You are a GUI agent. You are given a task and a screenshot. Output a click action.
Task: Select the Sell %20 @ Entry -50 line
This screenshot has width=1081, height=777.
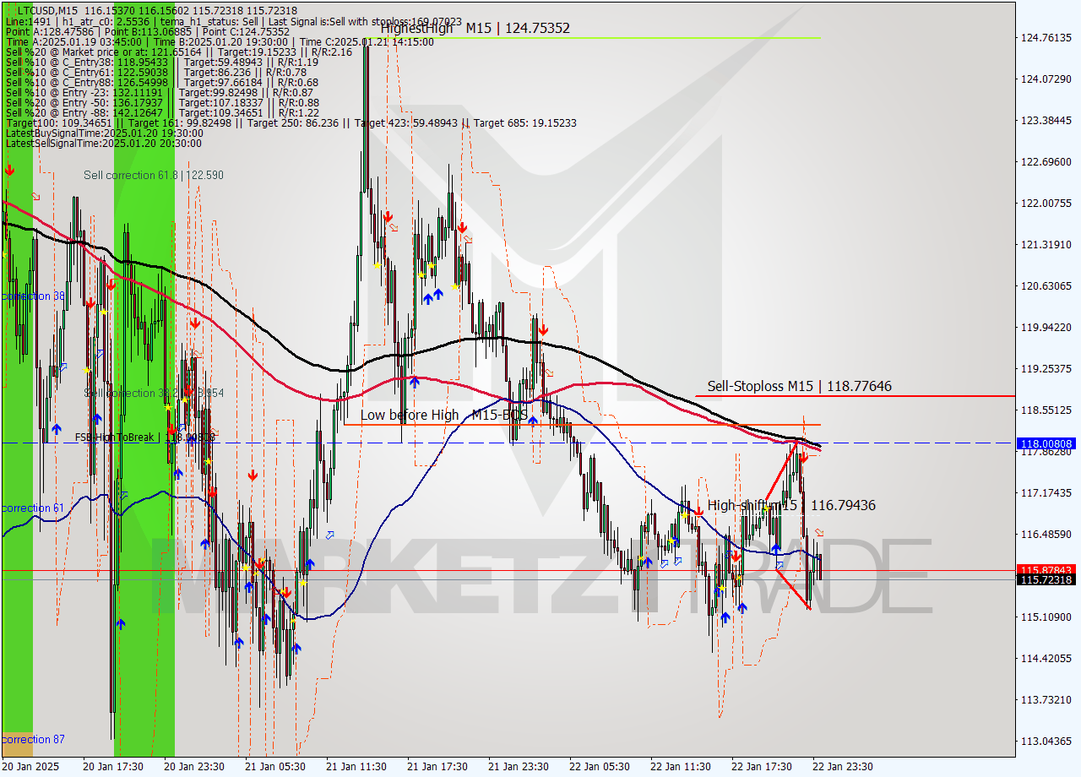coord(162,103)
